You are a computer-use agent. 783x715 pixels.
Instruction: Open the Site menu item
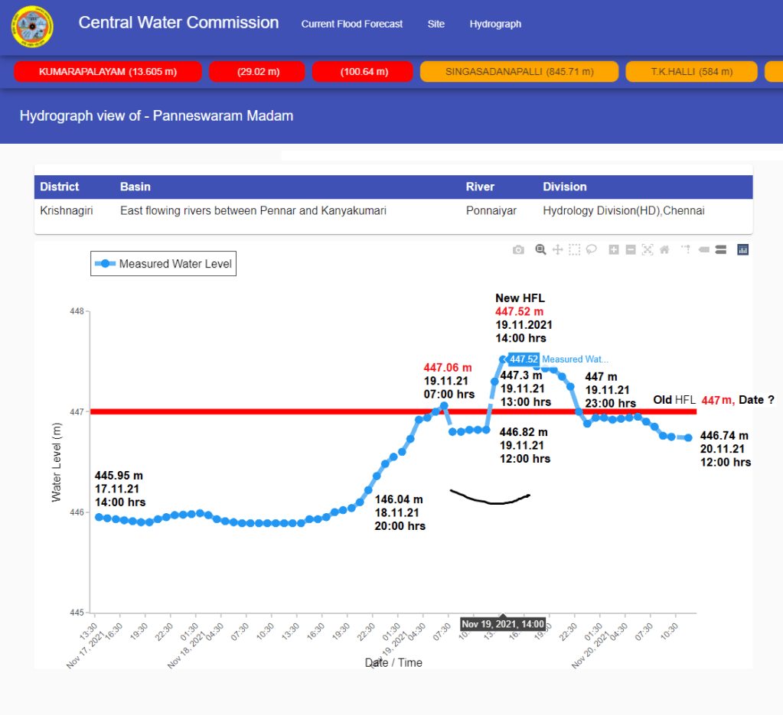[x=436, y=24]
